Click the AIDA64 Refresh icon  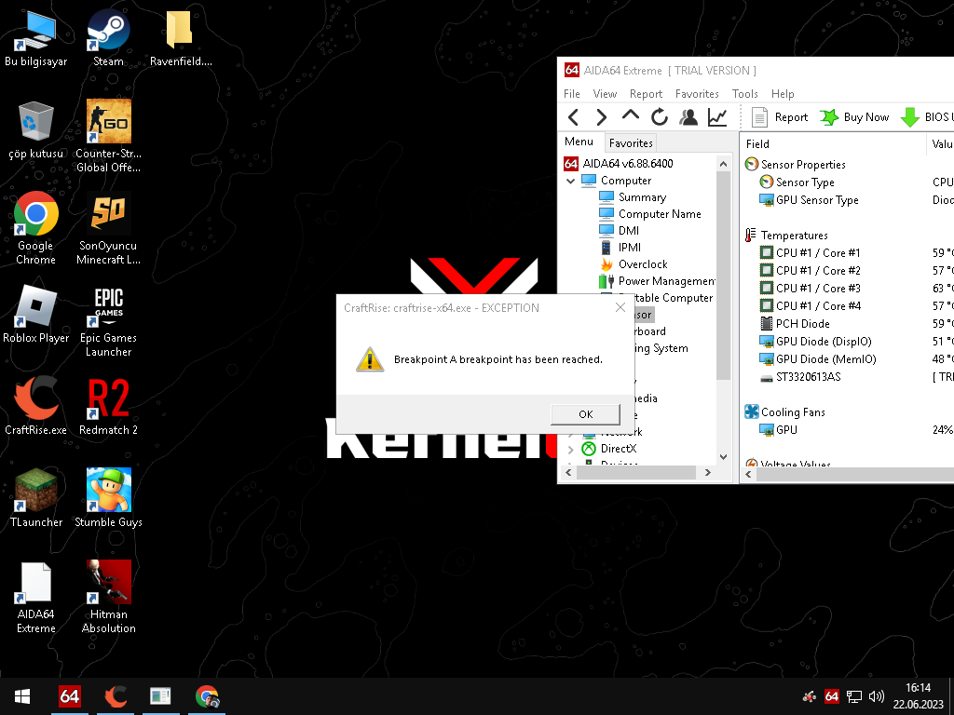click(659, 116)
